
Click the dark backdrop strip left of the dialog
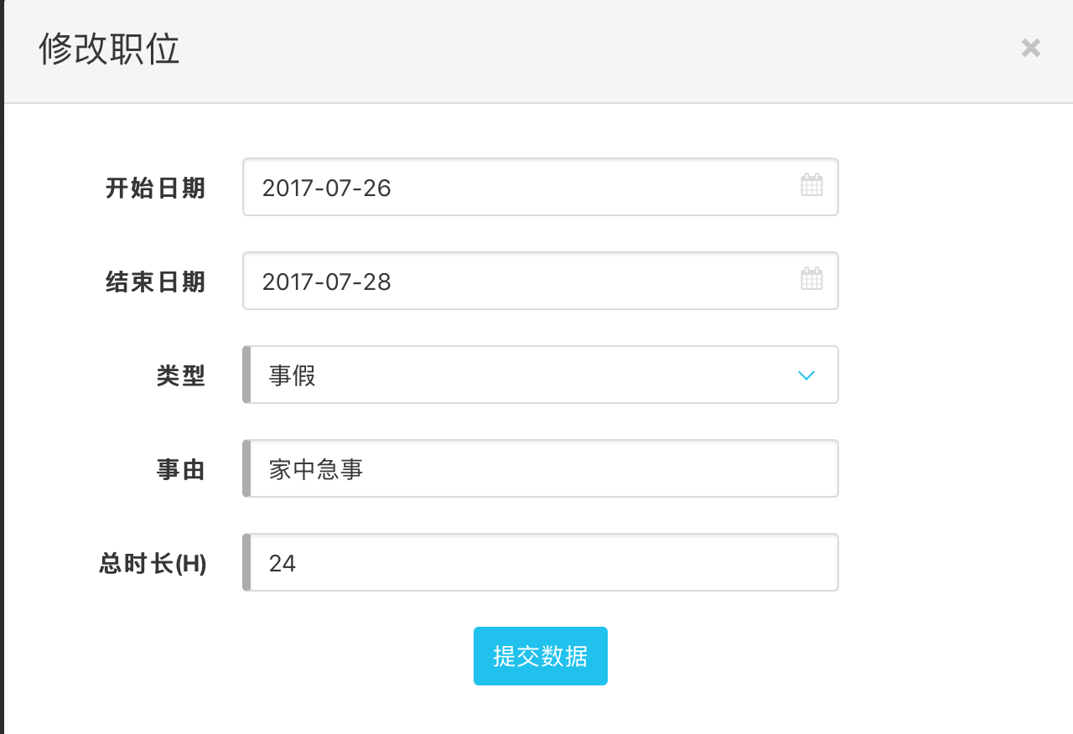point(2,419)
